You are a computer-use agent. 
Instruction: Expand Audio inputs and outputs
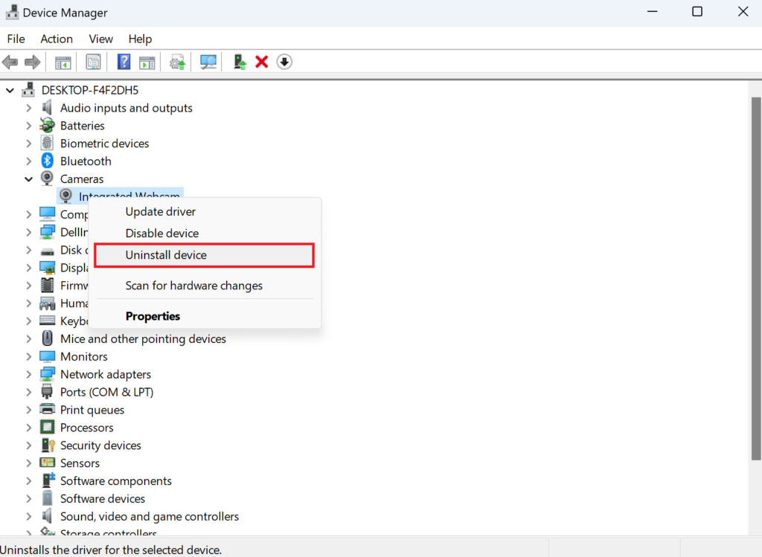[29, 108]
